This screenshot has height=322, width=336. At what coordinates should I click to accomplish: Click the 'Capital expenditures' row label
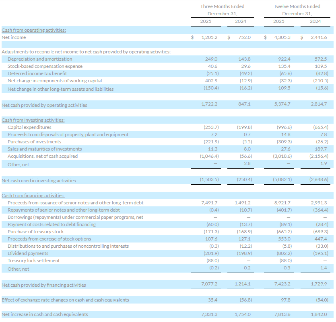click(x=29, y=127)
